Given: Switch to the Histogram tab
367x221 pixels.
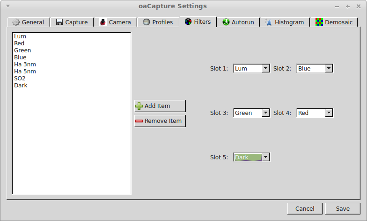Looking at the screenshot, I should click(285, 22).
